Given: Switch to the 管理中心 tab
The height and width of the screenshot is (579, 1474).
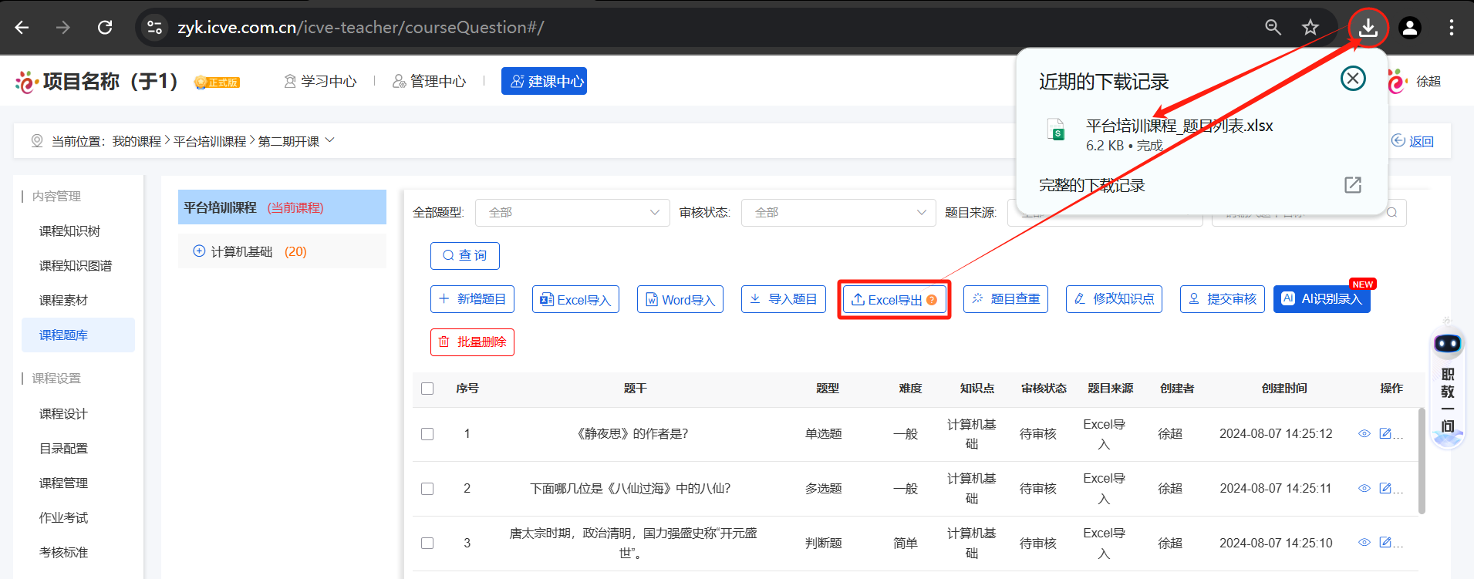Looking at the screenshot, I should (430, 81).
